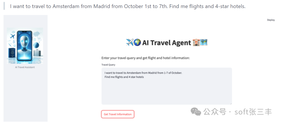
Task: Click the AI Travel Assistant caption
Action: point(25,67)
